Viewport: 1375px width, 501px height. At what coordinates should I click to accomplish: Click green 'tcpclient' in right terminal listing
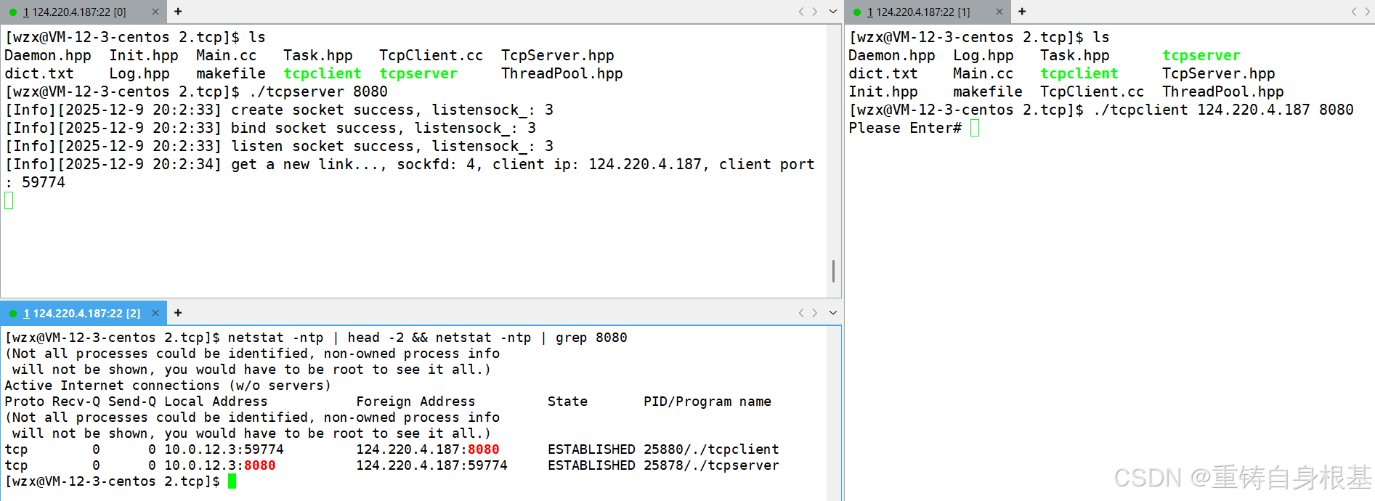[1079, 73]
